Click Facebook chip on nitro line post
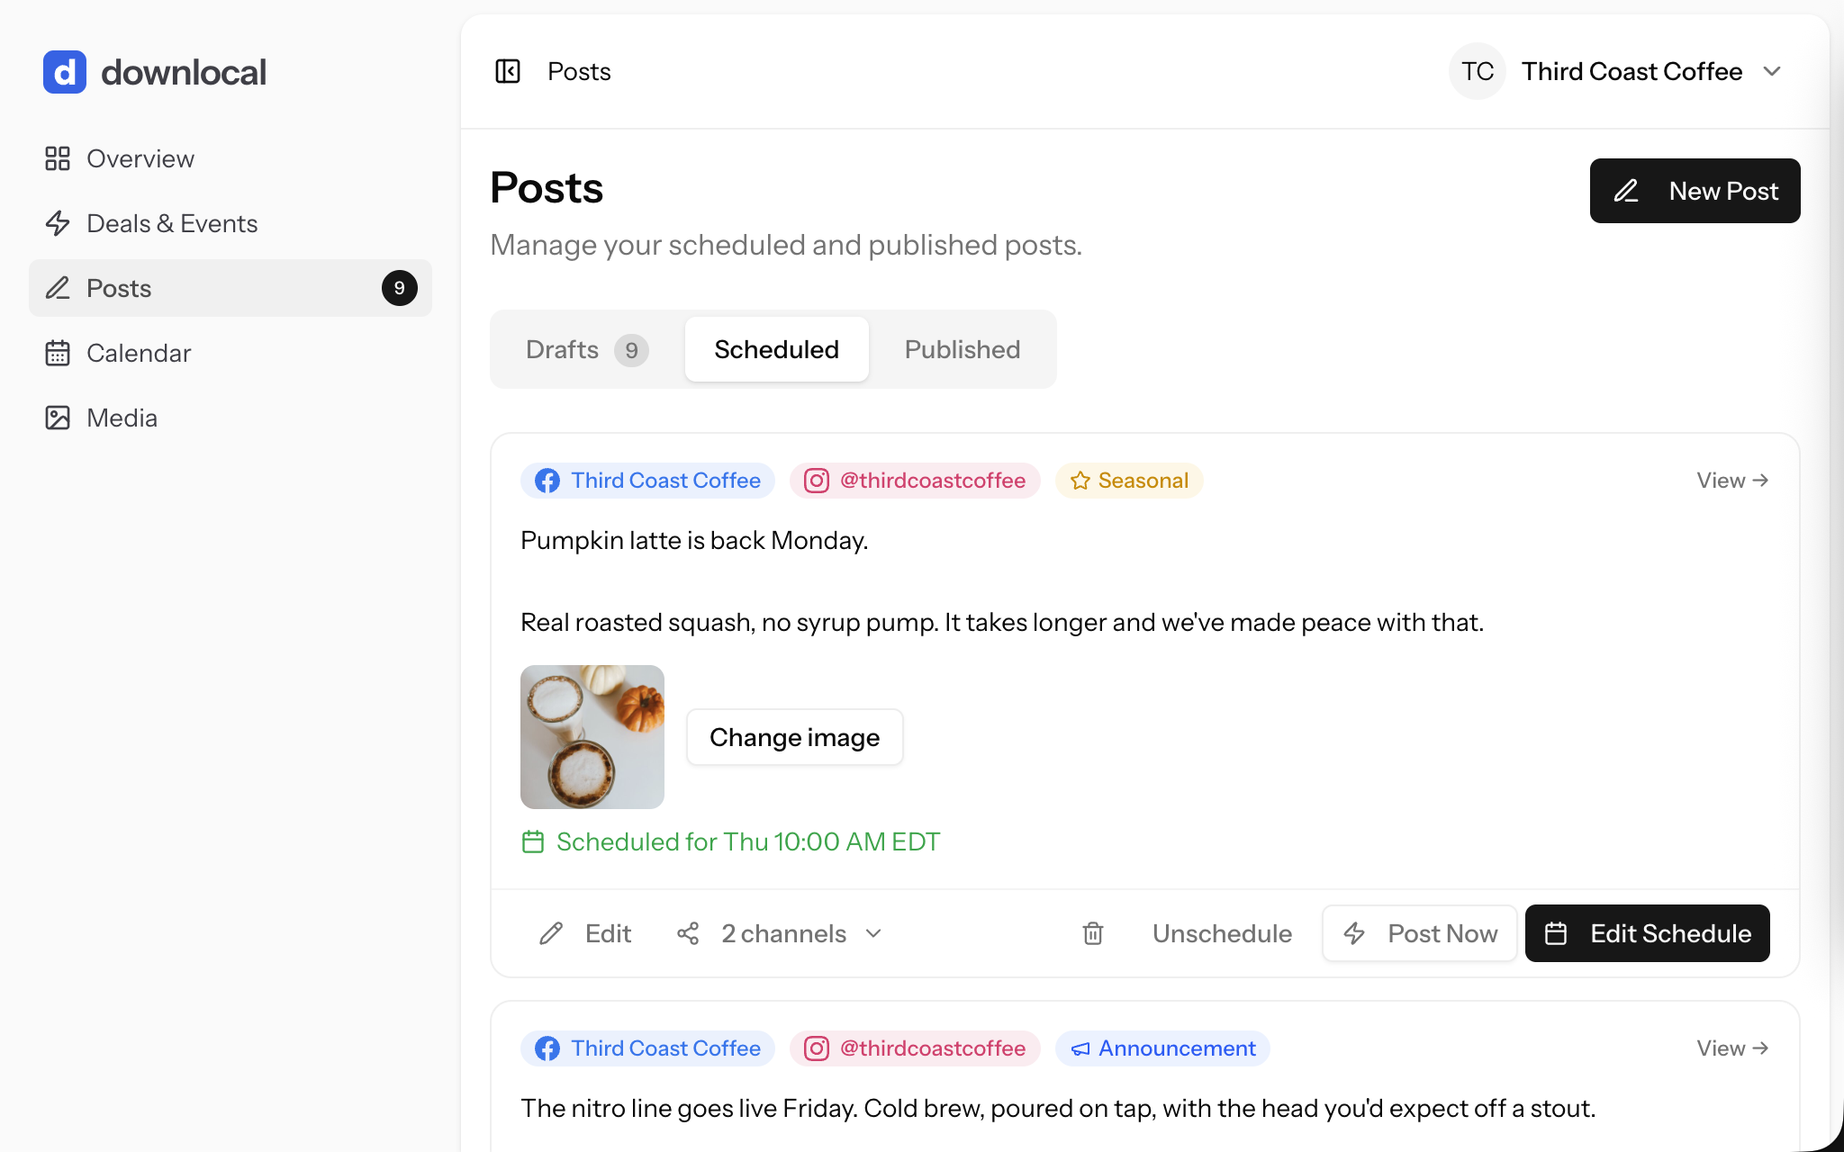1844x1152 pixels. pos(647,1048)
